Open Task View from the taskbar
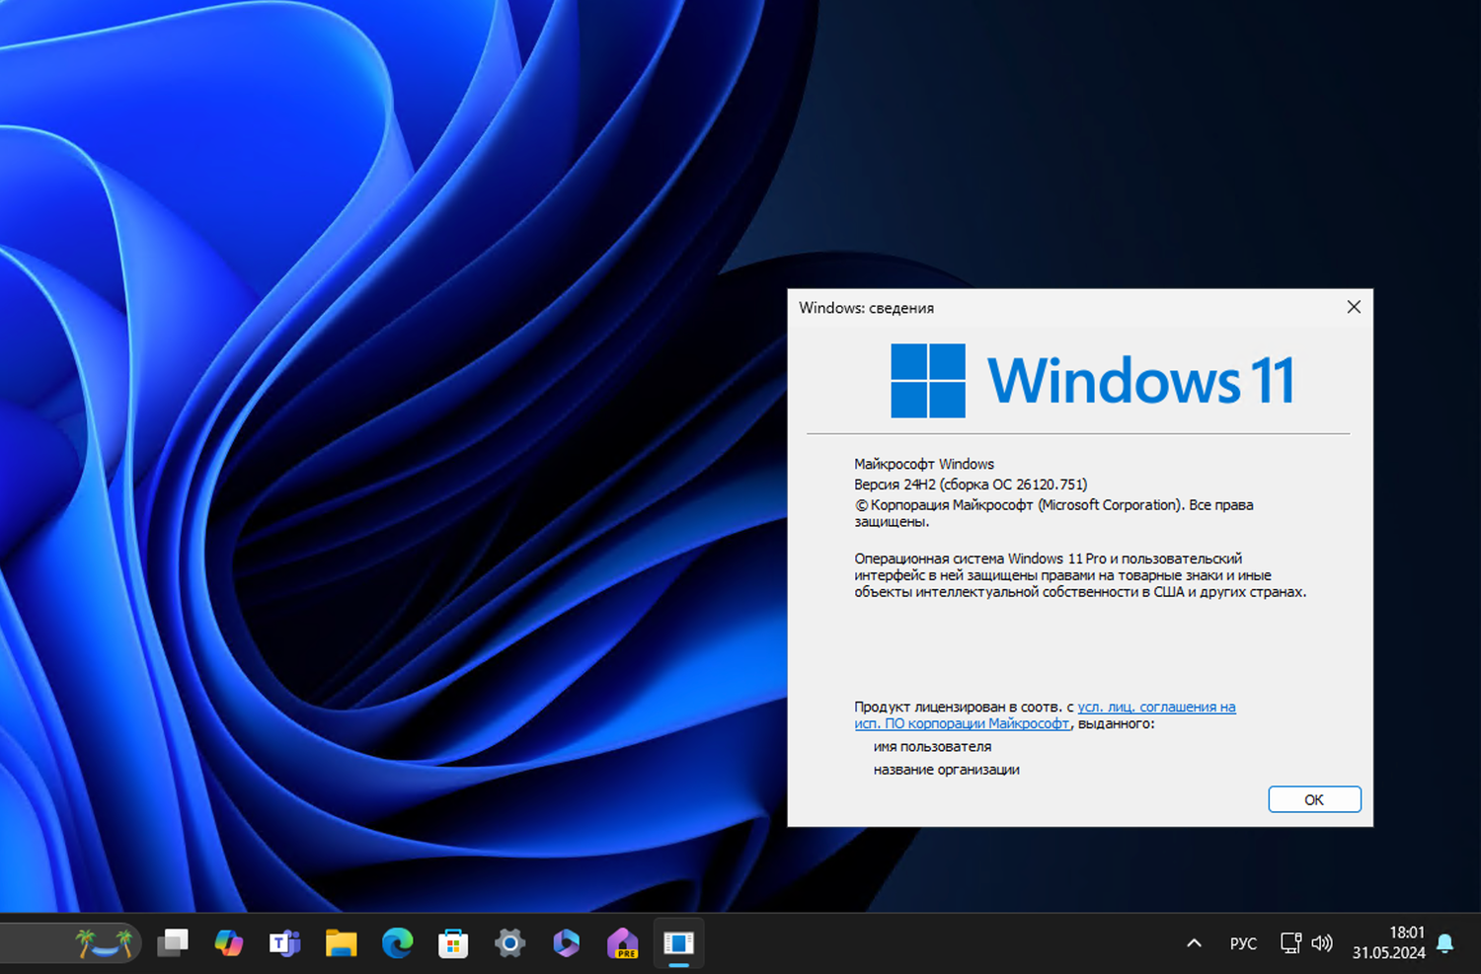Image resolution: width=1481 pixels, height=974 pixels. [173, 943]
